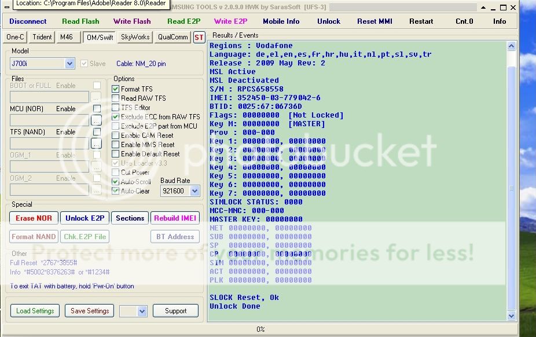Click the 'Regions : Vodafone' results line
The image size is (536, 337).
click(251, 46)
